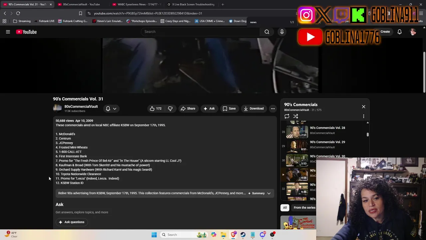Click the video player area
Viewport: 426px width, 240px height.
(211, 66)
